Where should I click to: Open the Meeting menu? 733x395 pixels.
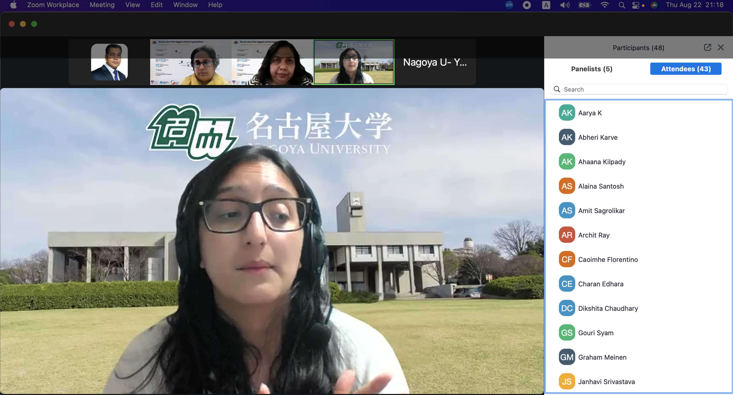(102, 5)
